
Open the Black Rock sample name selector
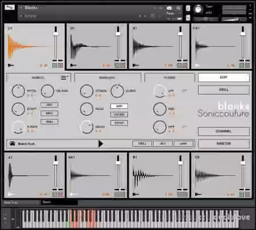[x=26, y=143]
